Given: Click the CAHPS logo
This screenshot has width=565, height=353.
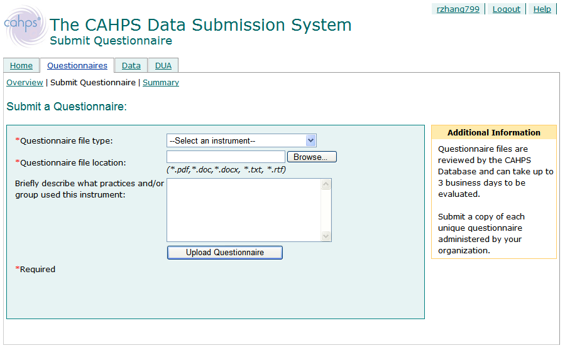Looking at the screenshot, I should coord(25,26).
